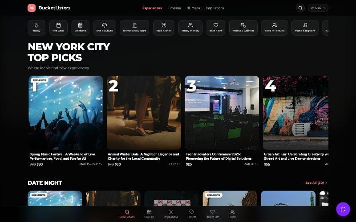
Task: Click the MAR 30TH date text
Action: coord(251,164)
